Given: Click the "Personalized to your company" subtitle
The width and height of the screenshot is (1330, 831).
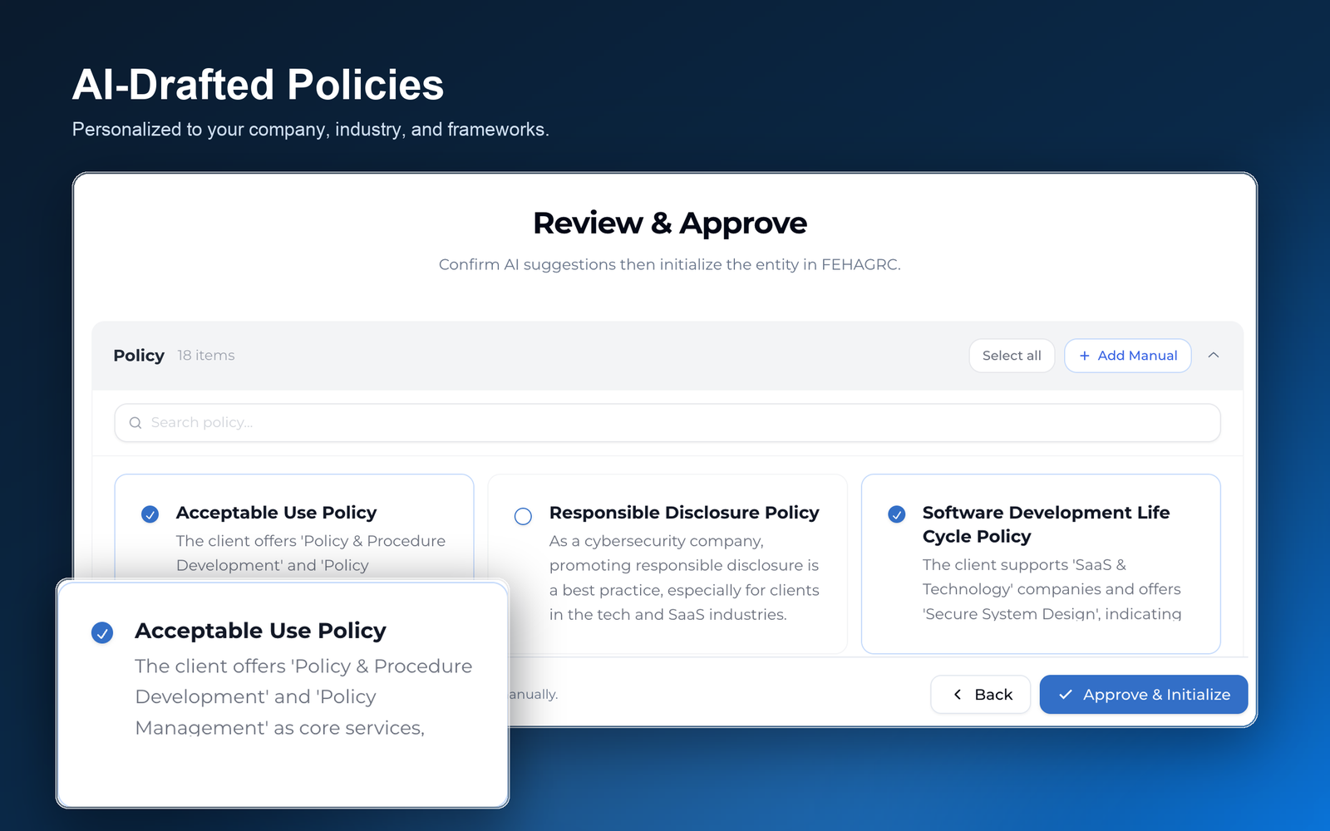Looking at the screenshot, I should coord(311,130).
